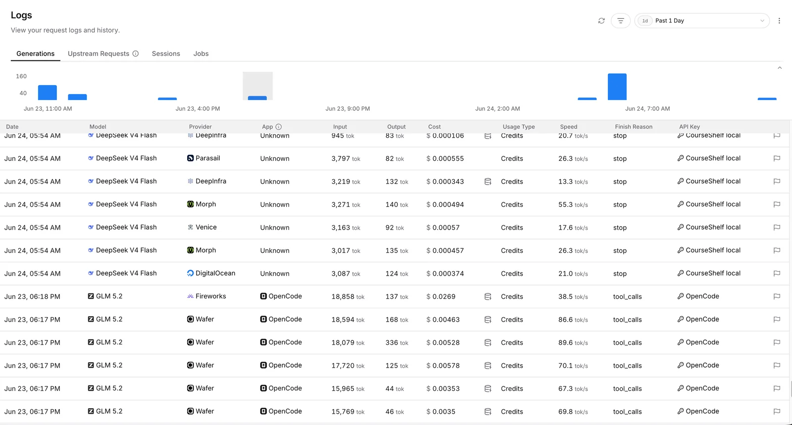This screenshot has height=425, width=792.
Task: Click the Speed column header
Action: click(x=569, y=127)
